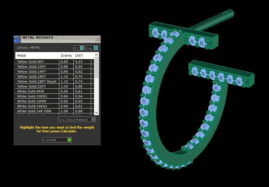The height and width of the screenshot is (187, 269).
Task: Click the 0,86 DWT value for 22KY
Action: point(79,86)
